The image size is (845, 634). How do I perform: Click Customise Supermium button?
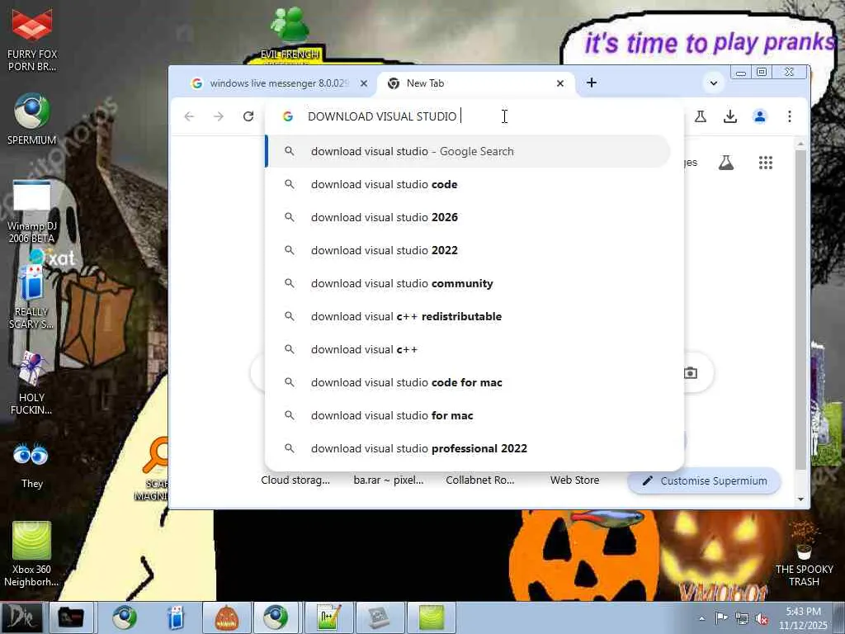tap(705, 481)
